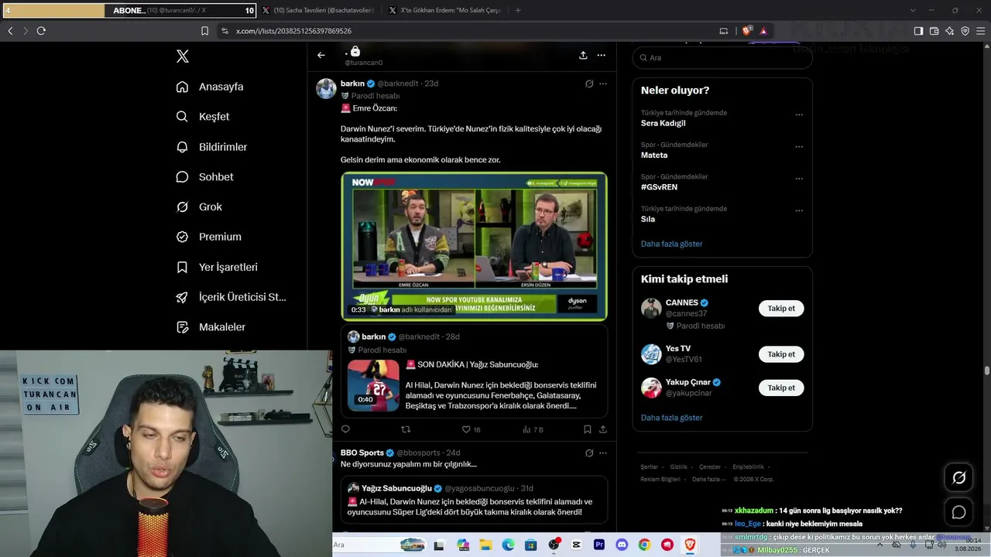Viewport: 991px width, 557px height.
Task: Bookmark barkın's Emre Özcan post
Action: (588, 429)
